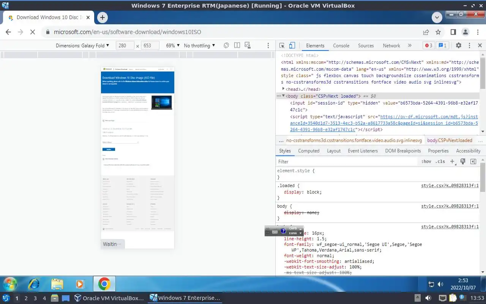Add a new style rule plus icon
Image resolution: width=486 pixels, height=304 pixels.
point(452,161)
